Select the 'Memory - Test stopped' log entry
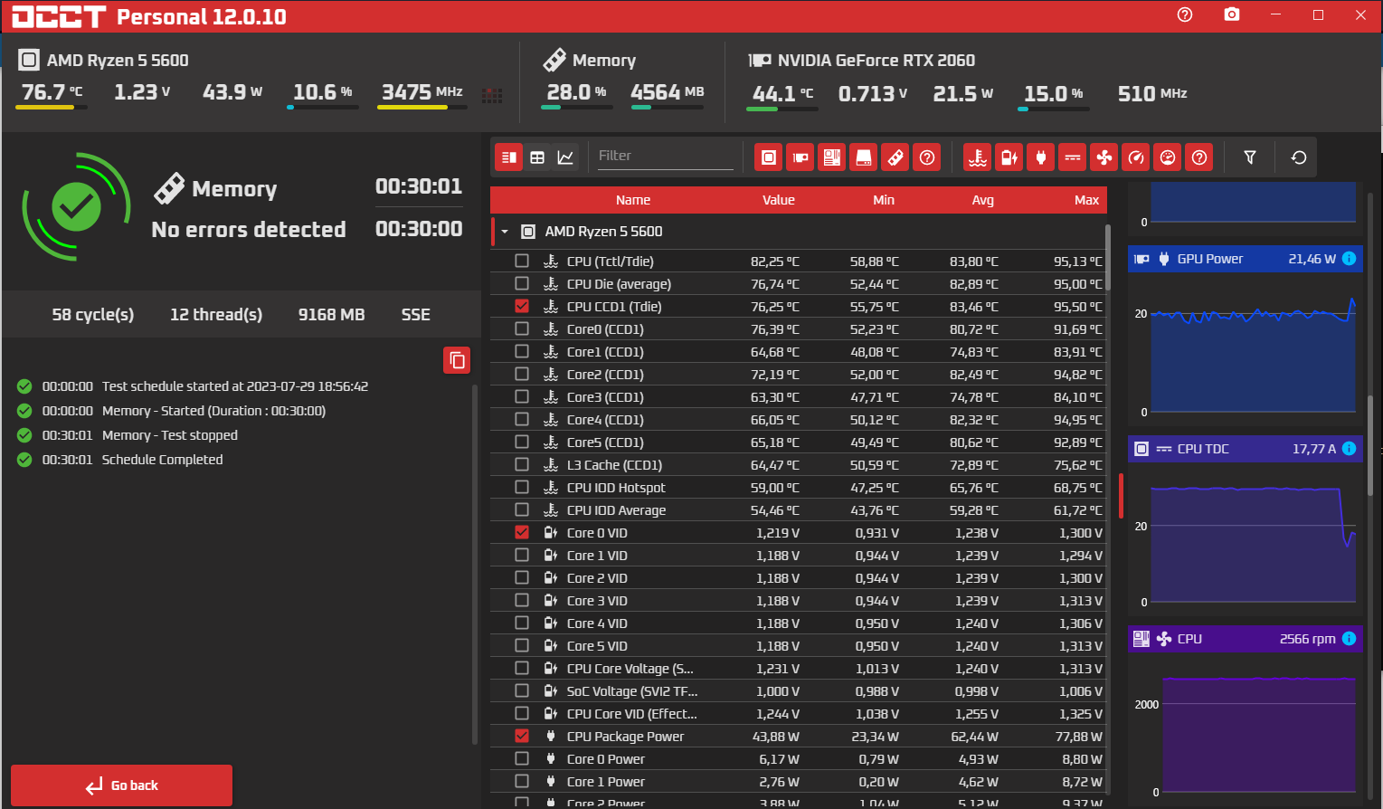1383x809 pixels. (170, 435)
